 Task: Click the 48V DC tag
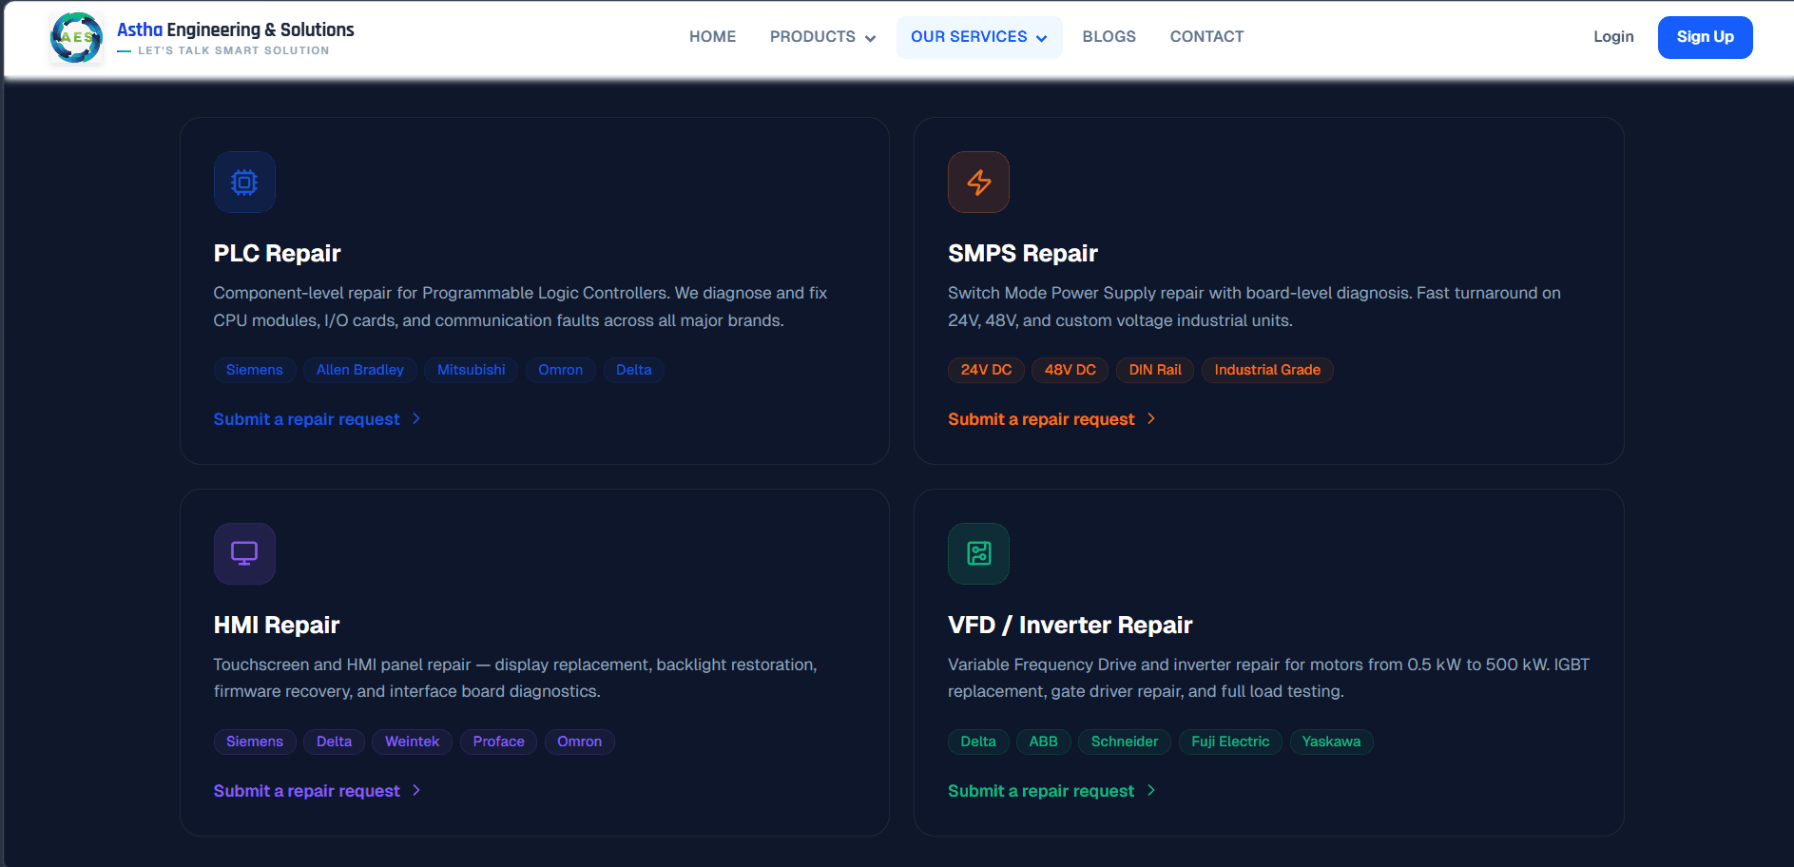click(1070, 370)
